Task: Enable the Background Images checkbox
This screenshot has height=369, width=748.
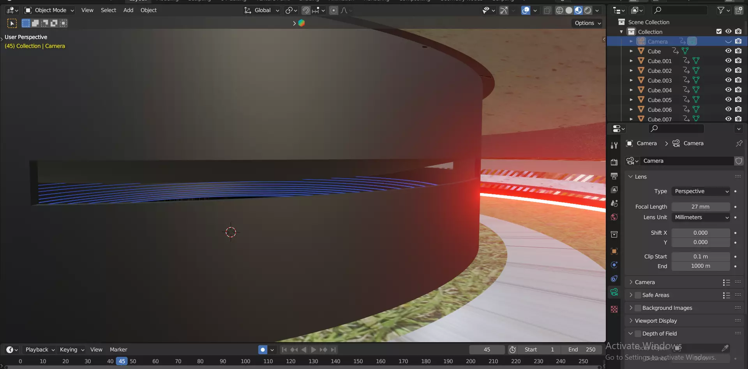Action: (638, 308)
